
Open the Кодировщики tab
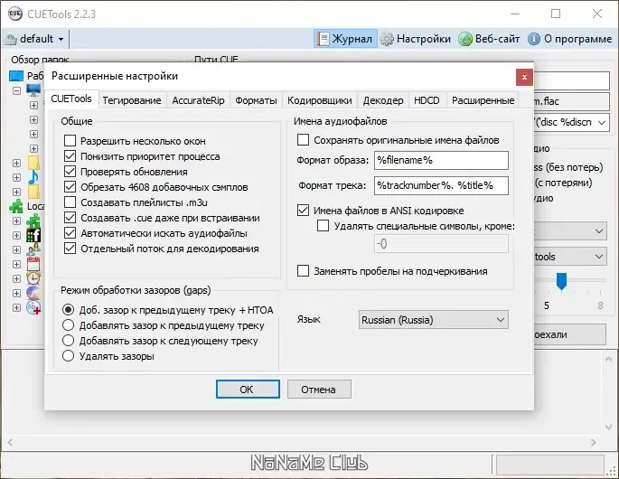pos(319,100)
